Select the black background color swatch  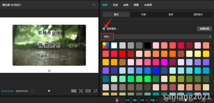[148, 45]
